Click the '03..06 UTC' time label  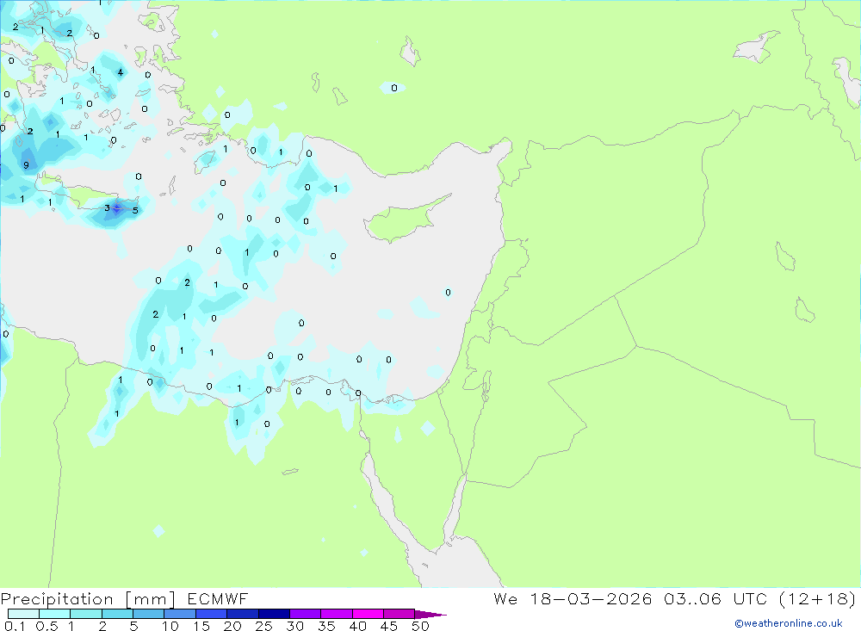coord(715,598)
